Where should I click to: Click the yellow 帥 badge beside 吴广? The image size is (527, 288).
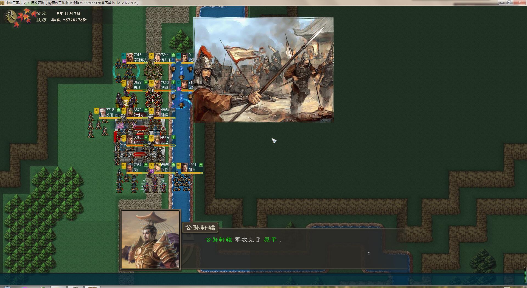[124, 166]
